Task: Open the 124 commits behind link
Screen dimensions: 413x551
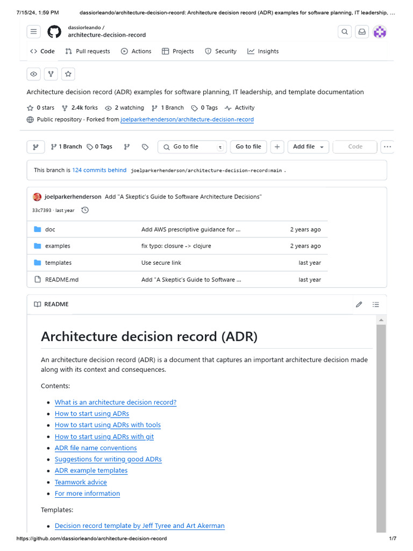Action: (x=99, y=170)
